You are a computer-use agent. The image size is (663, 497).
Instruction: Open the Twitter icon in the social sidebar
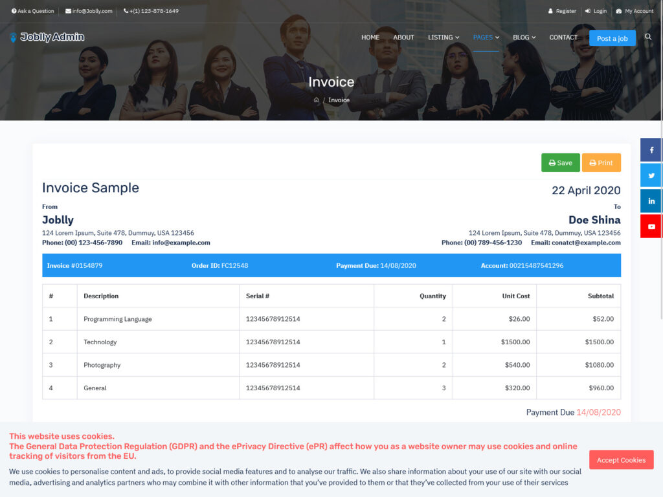click(x=650, y=175)
